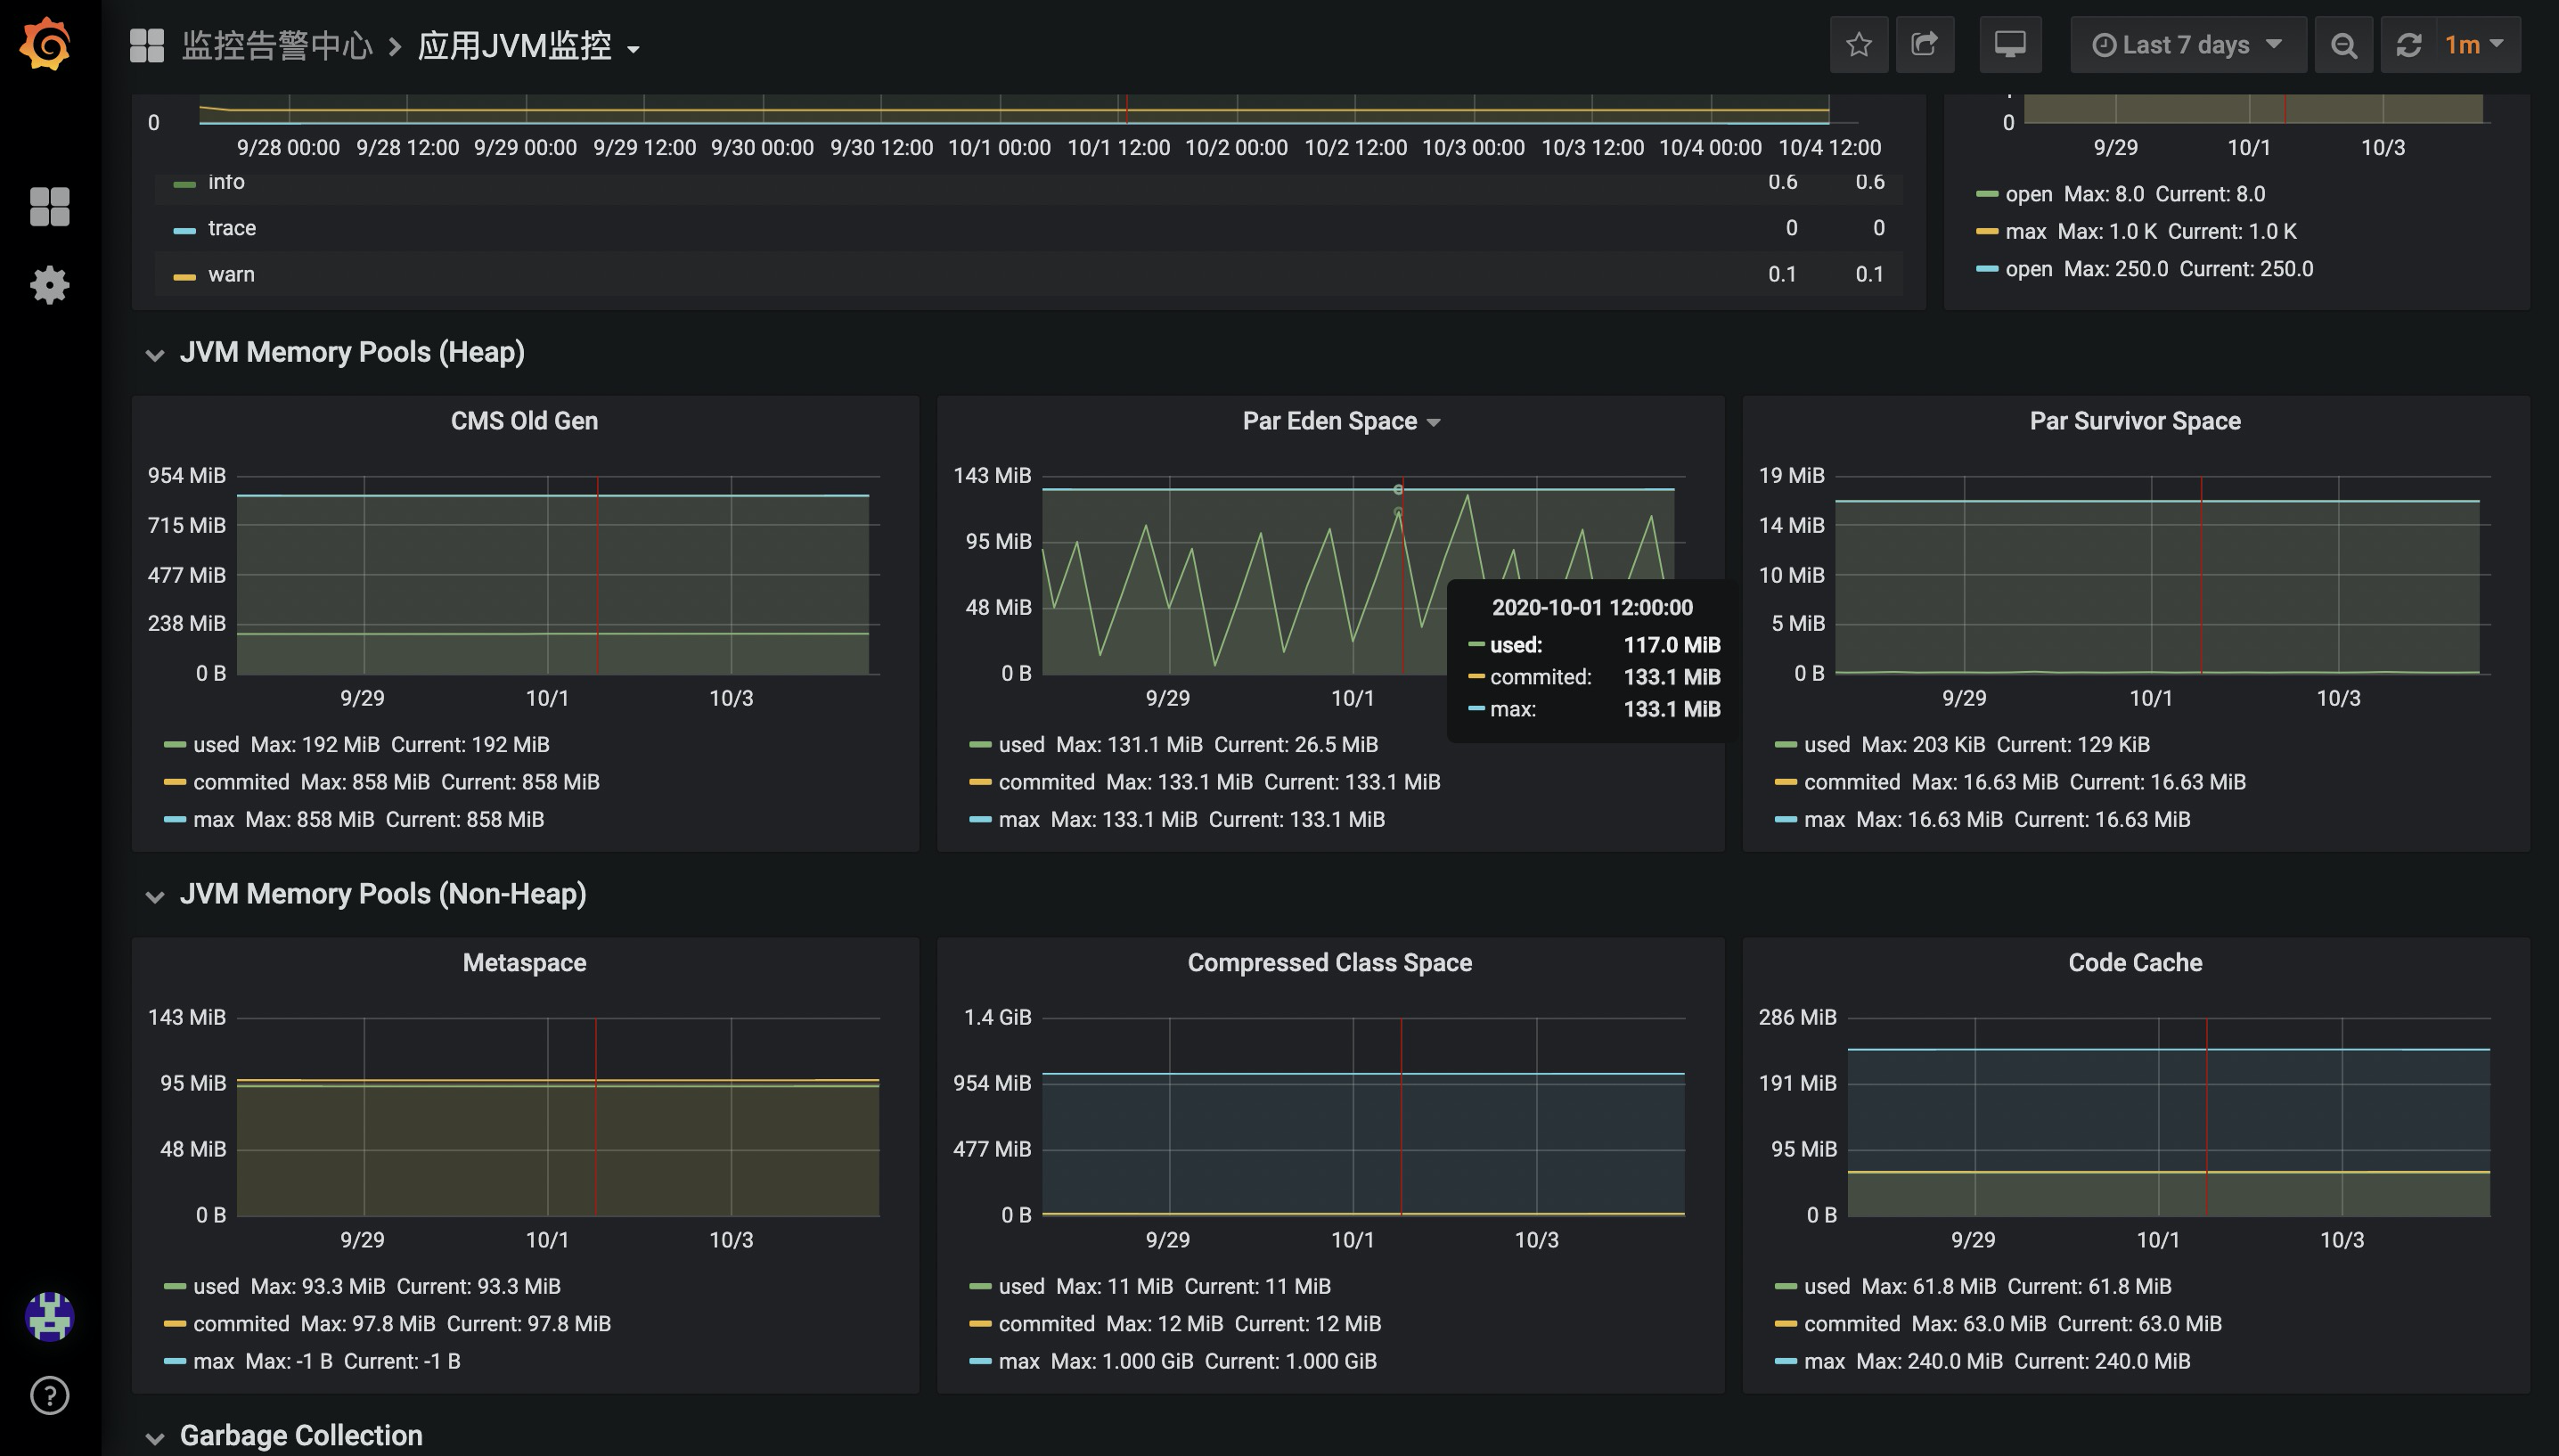Image resolution: width=2559 pixels, height=1456 pixels.
Task: Cycle view mode with monitor icon
Action: click(x=2009, y=45)
